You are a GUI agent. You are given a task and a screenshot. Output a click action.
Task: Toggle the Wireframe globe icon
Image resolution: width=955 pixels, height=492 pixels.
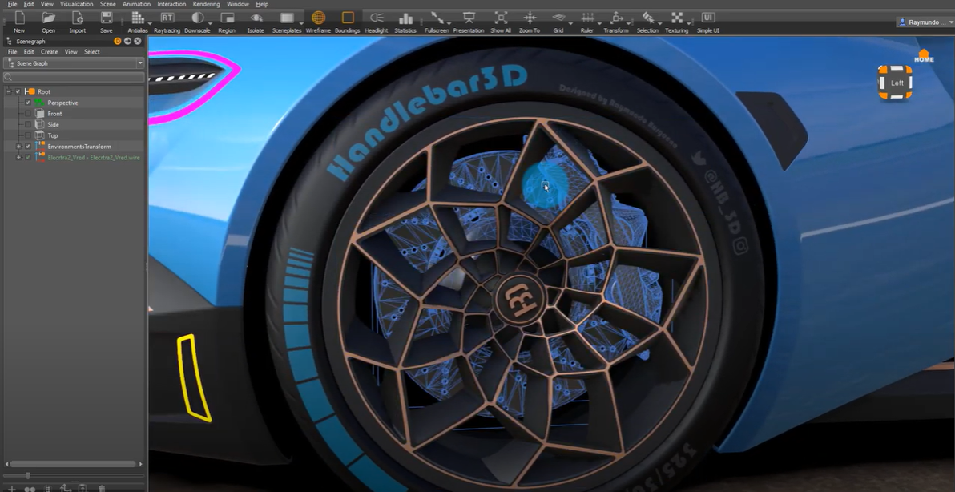(x=318, y=18)
